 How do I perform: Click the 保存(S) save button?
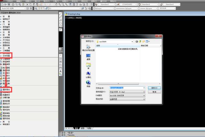155,88
